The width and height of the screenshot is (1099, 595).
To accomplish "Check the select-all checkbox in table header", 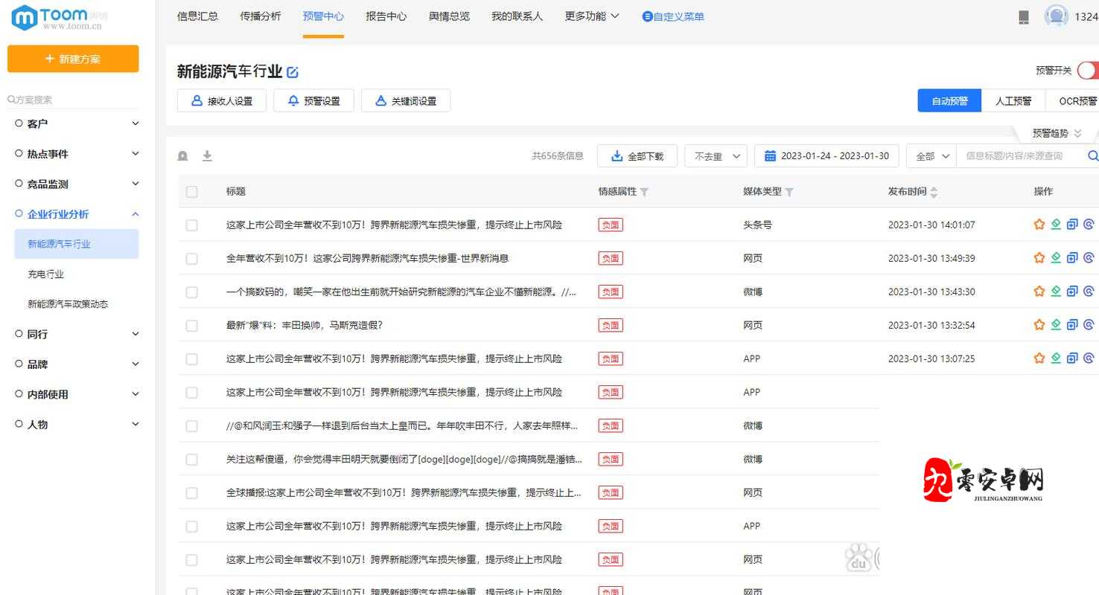I will pos(191,191).
